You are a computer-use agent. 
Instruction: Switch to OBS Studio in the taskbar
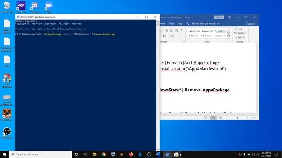point(149,154)
